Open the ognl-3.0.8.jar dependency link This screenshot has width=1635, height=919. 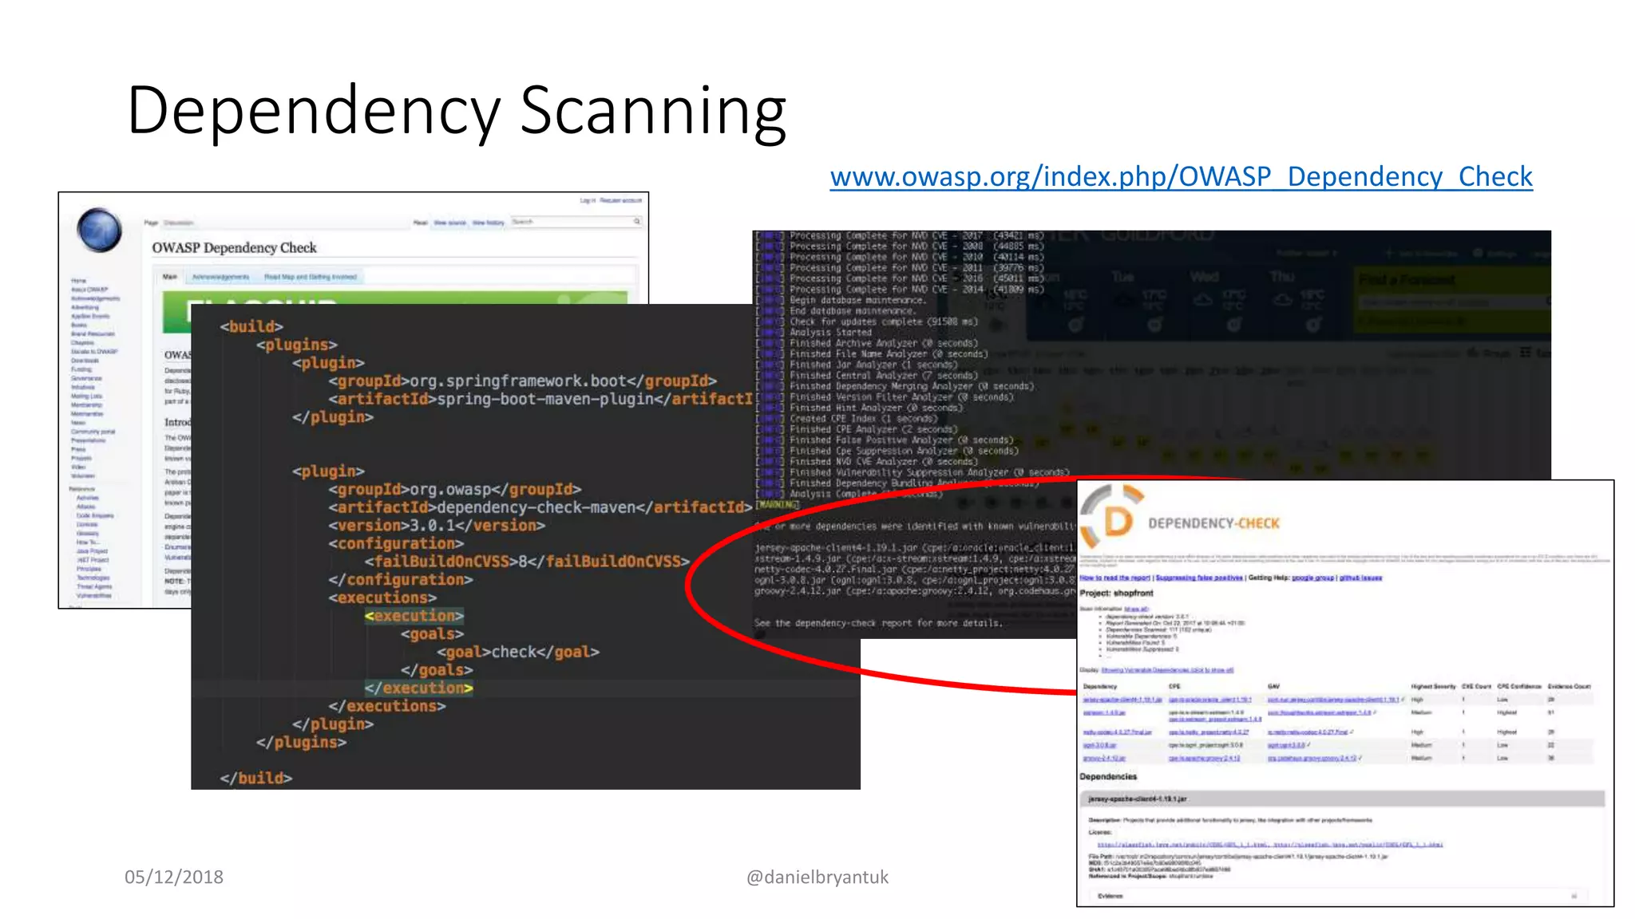click(x=1100, y=745)
